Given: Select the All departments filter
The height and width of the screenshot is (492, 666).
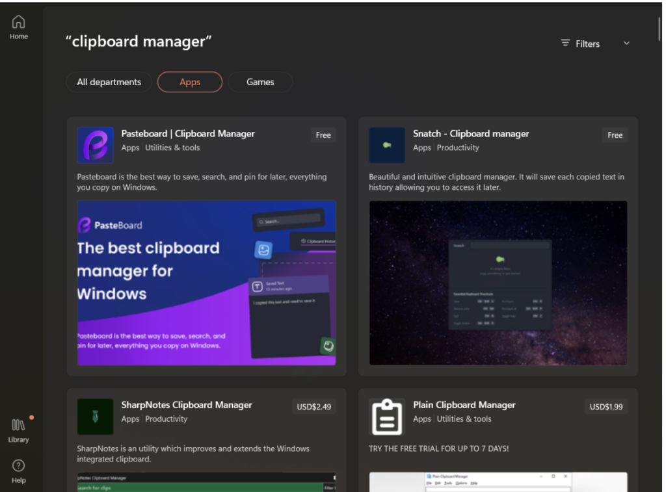Looking at the screenshot, I should click(109, 82).
